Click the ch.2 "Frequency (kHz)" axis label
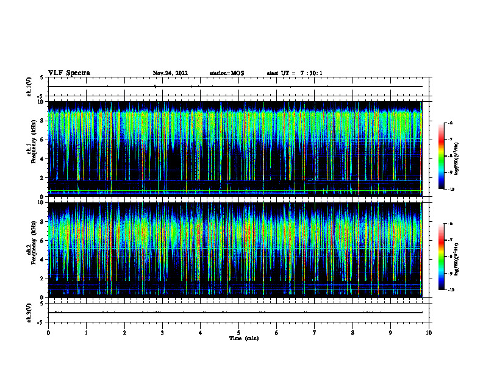This screenshot has width=483, height=373. click(x=35, y=243)
